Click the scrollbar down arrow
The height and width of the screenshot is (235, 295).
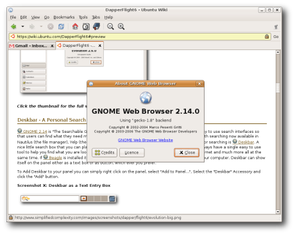[278, 212]
